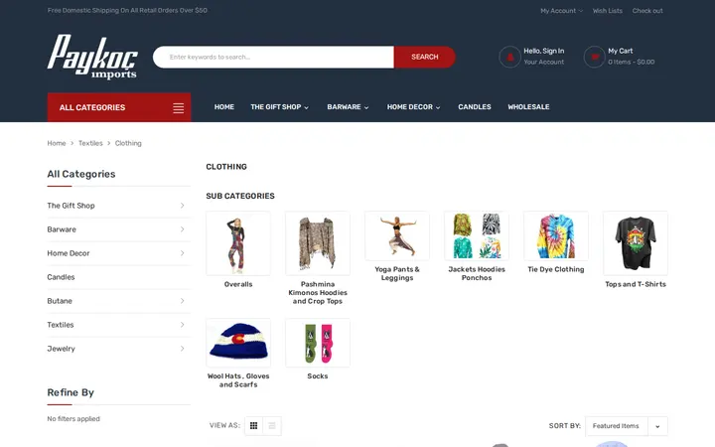
Task: Open Candles in the navigation bar
Action: coord(475,107)
